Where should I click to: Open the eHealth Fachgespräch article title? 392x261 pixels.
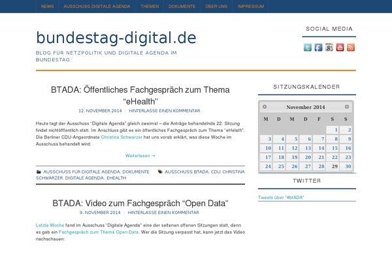[140, 96]
